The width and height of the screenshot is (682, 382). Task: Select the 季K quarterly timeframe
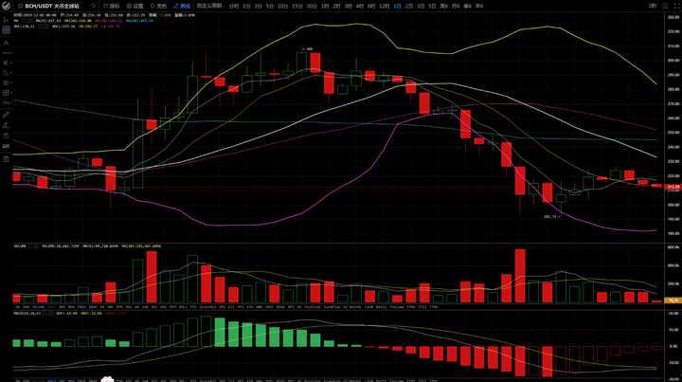click(x=468, y=6)
